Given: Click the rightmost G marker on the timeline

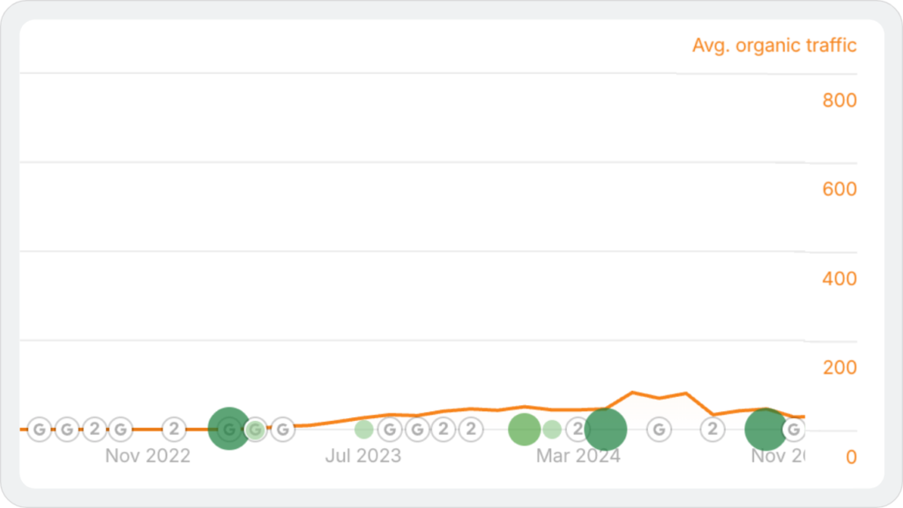Looking at the screenshot, I should [793, 430].
